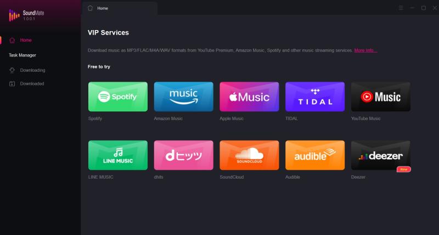The height and width of the screenshot is (235, 439).
Task: Open the hamburger menu in title bar
Action: 401,8
